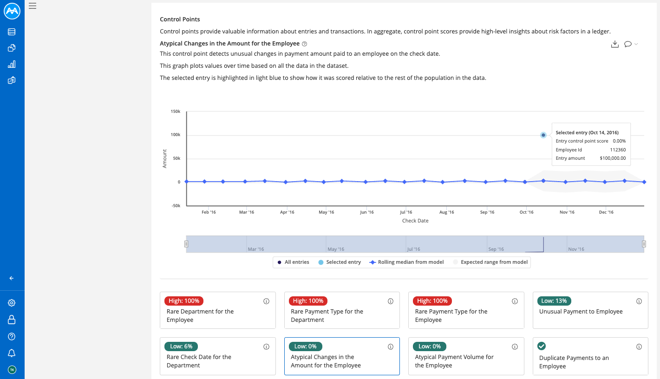Screen dimensions: 660x379
Task: Toggle the All entries legend item
Action: (x=293, y=262)
